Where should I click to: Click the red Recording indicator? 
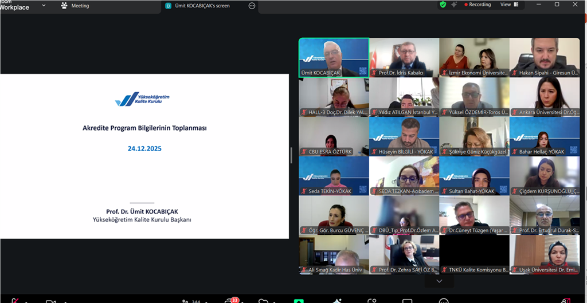[x=479, y=5]
